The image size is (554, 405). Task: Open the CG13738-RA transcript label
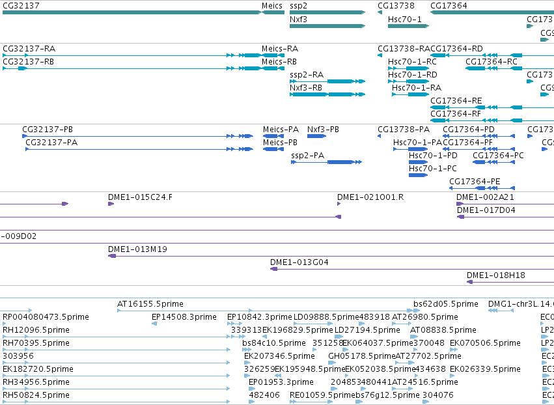pos(404,48)
